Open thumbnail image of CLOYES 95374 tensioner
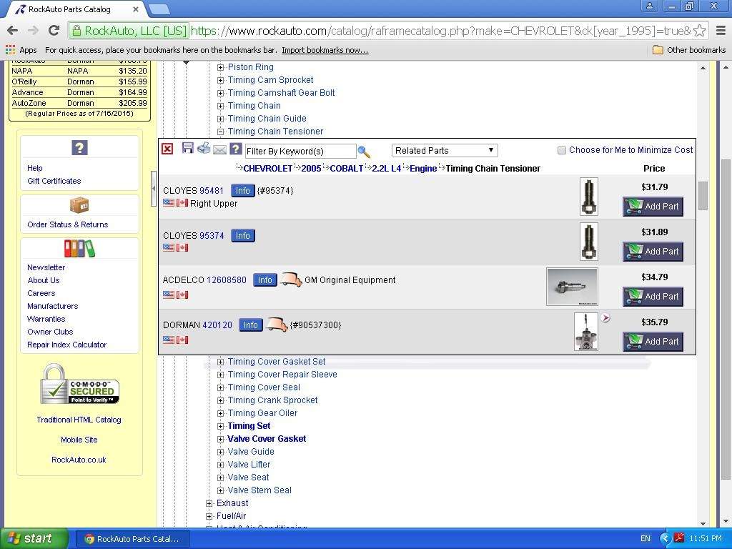 [x=589, y=242]
